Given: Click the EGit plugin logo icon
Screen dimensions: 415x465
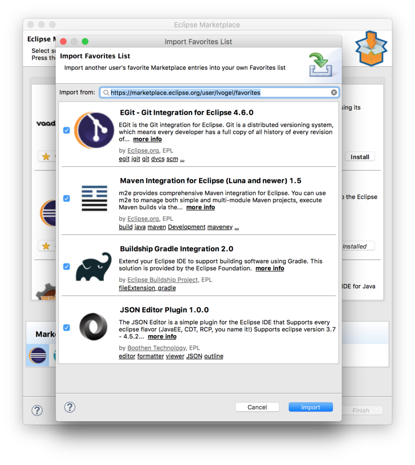Looking at the screenshot, I should [x=94, y=130].
